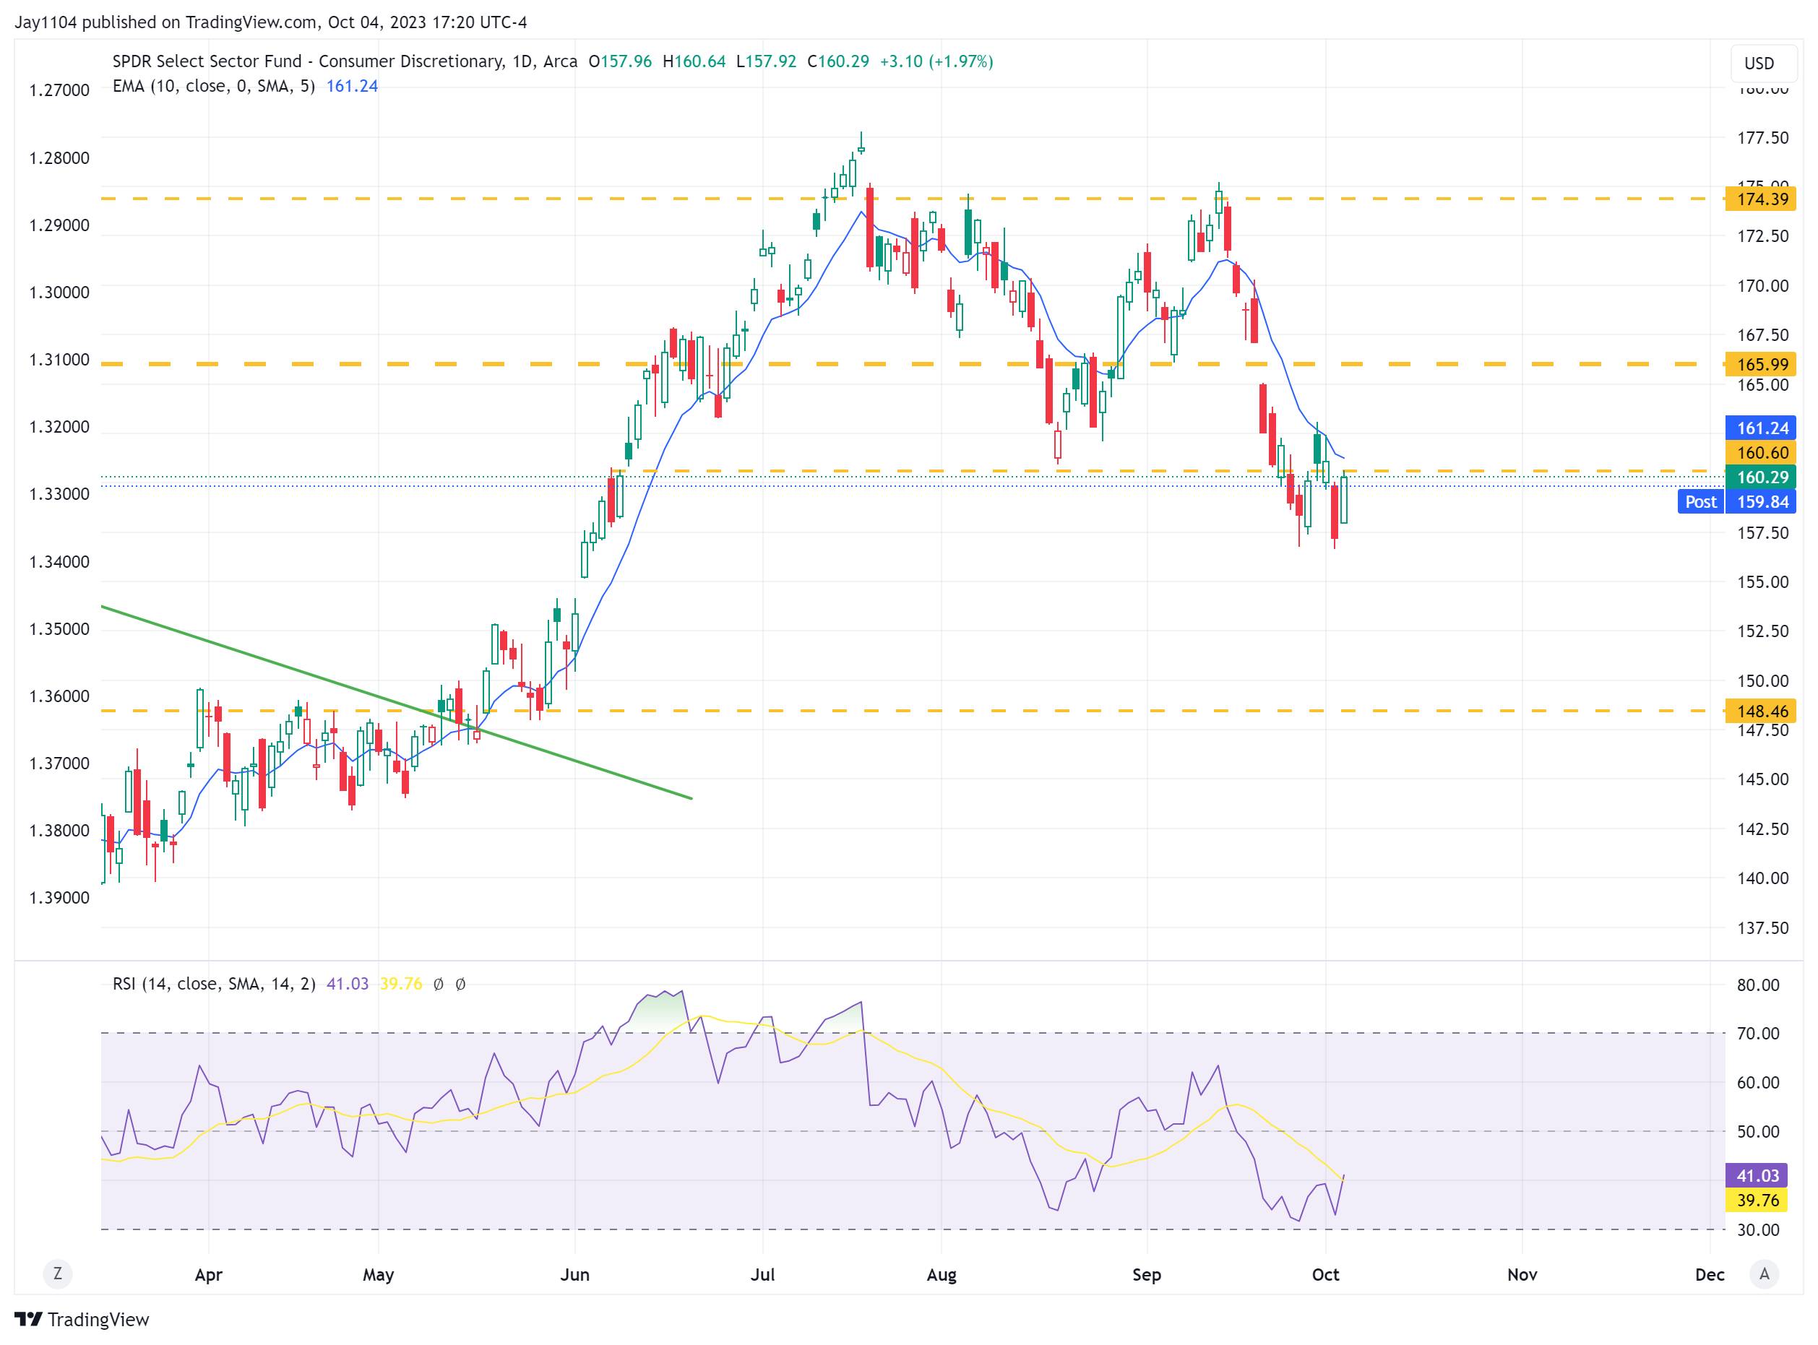The height and width of the screenshot is (1345, 1818).
Task: Click the 159.84 post-market price label
Action: click(1760, 501)
